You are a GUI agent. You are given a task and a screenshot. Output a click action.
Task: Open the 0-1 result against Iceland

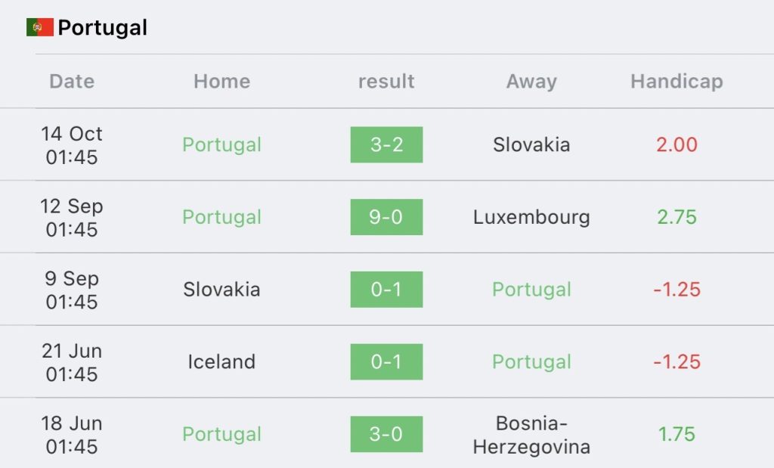pyautogui.click(x=386, y=362)
